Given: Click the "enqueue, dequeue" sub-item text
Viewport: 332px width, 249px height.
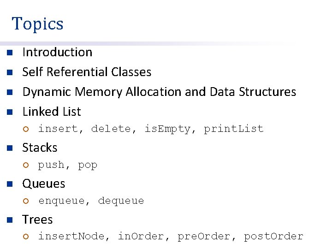Looking at the screenshot, I should (x=91, y=201).
